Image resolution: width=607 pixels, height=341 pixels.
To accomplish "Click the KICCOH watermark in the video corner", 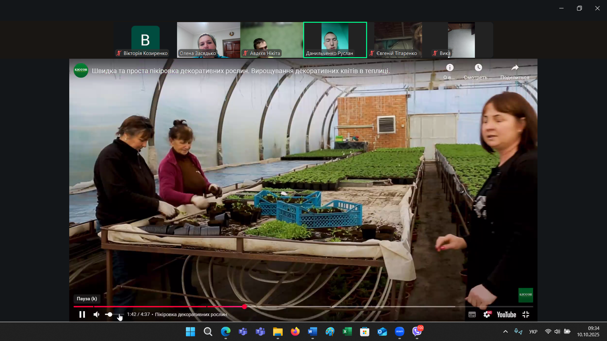I will pos(525,295).
